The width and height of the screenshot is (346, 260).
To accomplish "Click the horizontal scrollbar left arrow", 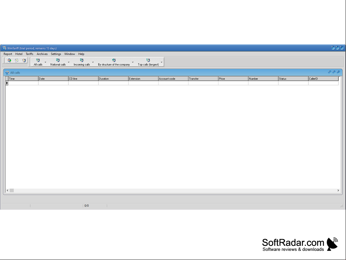I will pos(7,190).
